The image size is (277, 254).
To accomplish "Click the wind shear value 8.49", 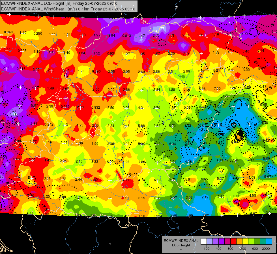I will tap(204, 161).
